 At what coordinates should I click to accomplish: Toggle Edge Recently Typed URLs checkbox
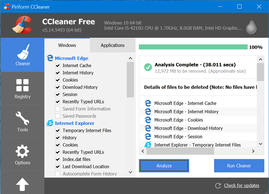[58, 101]
